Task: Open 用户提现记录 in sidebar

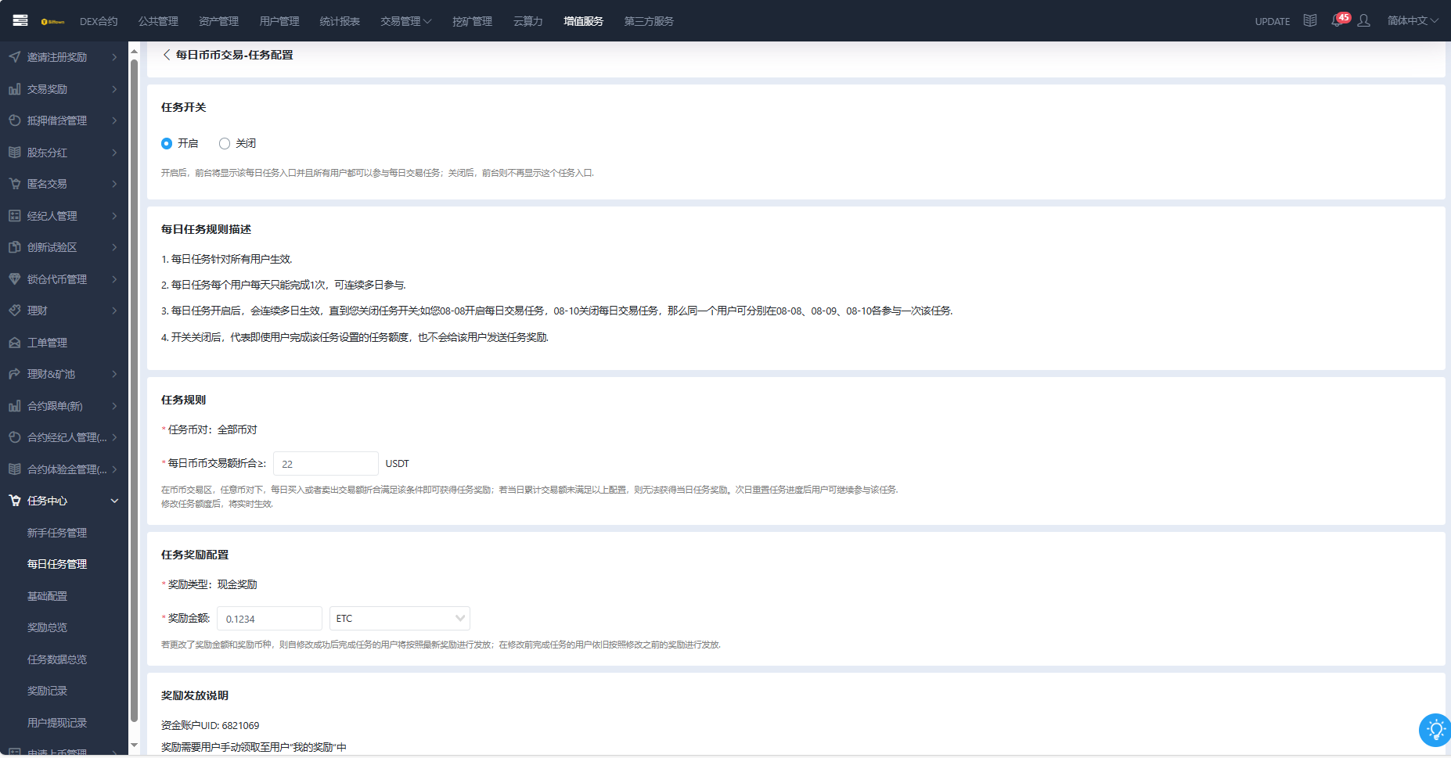Action: point(57,723)
